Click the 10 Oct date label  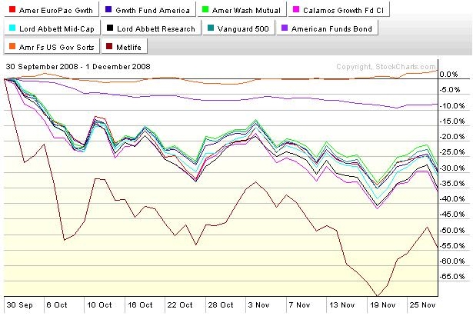click(99, 304)
